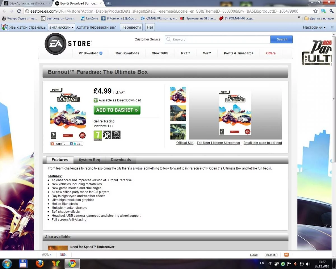336x269 pixels.
Task: Bookmark this page with the star icon
Action: pos(315,11)
